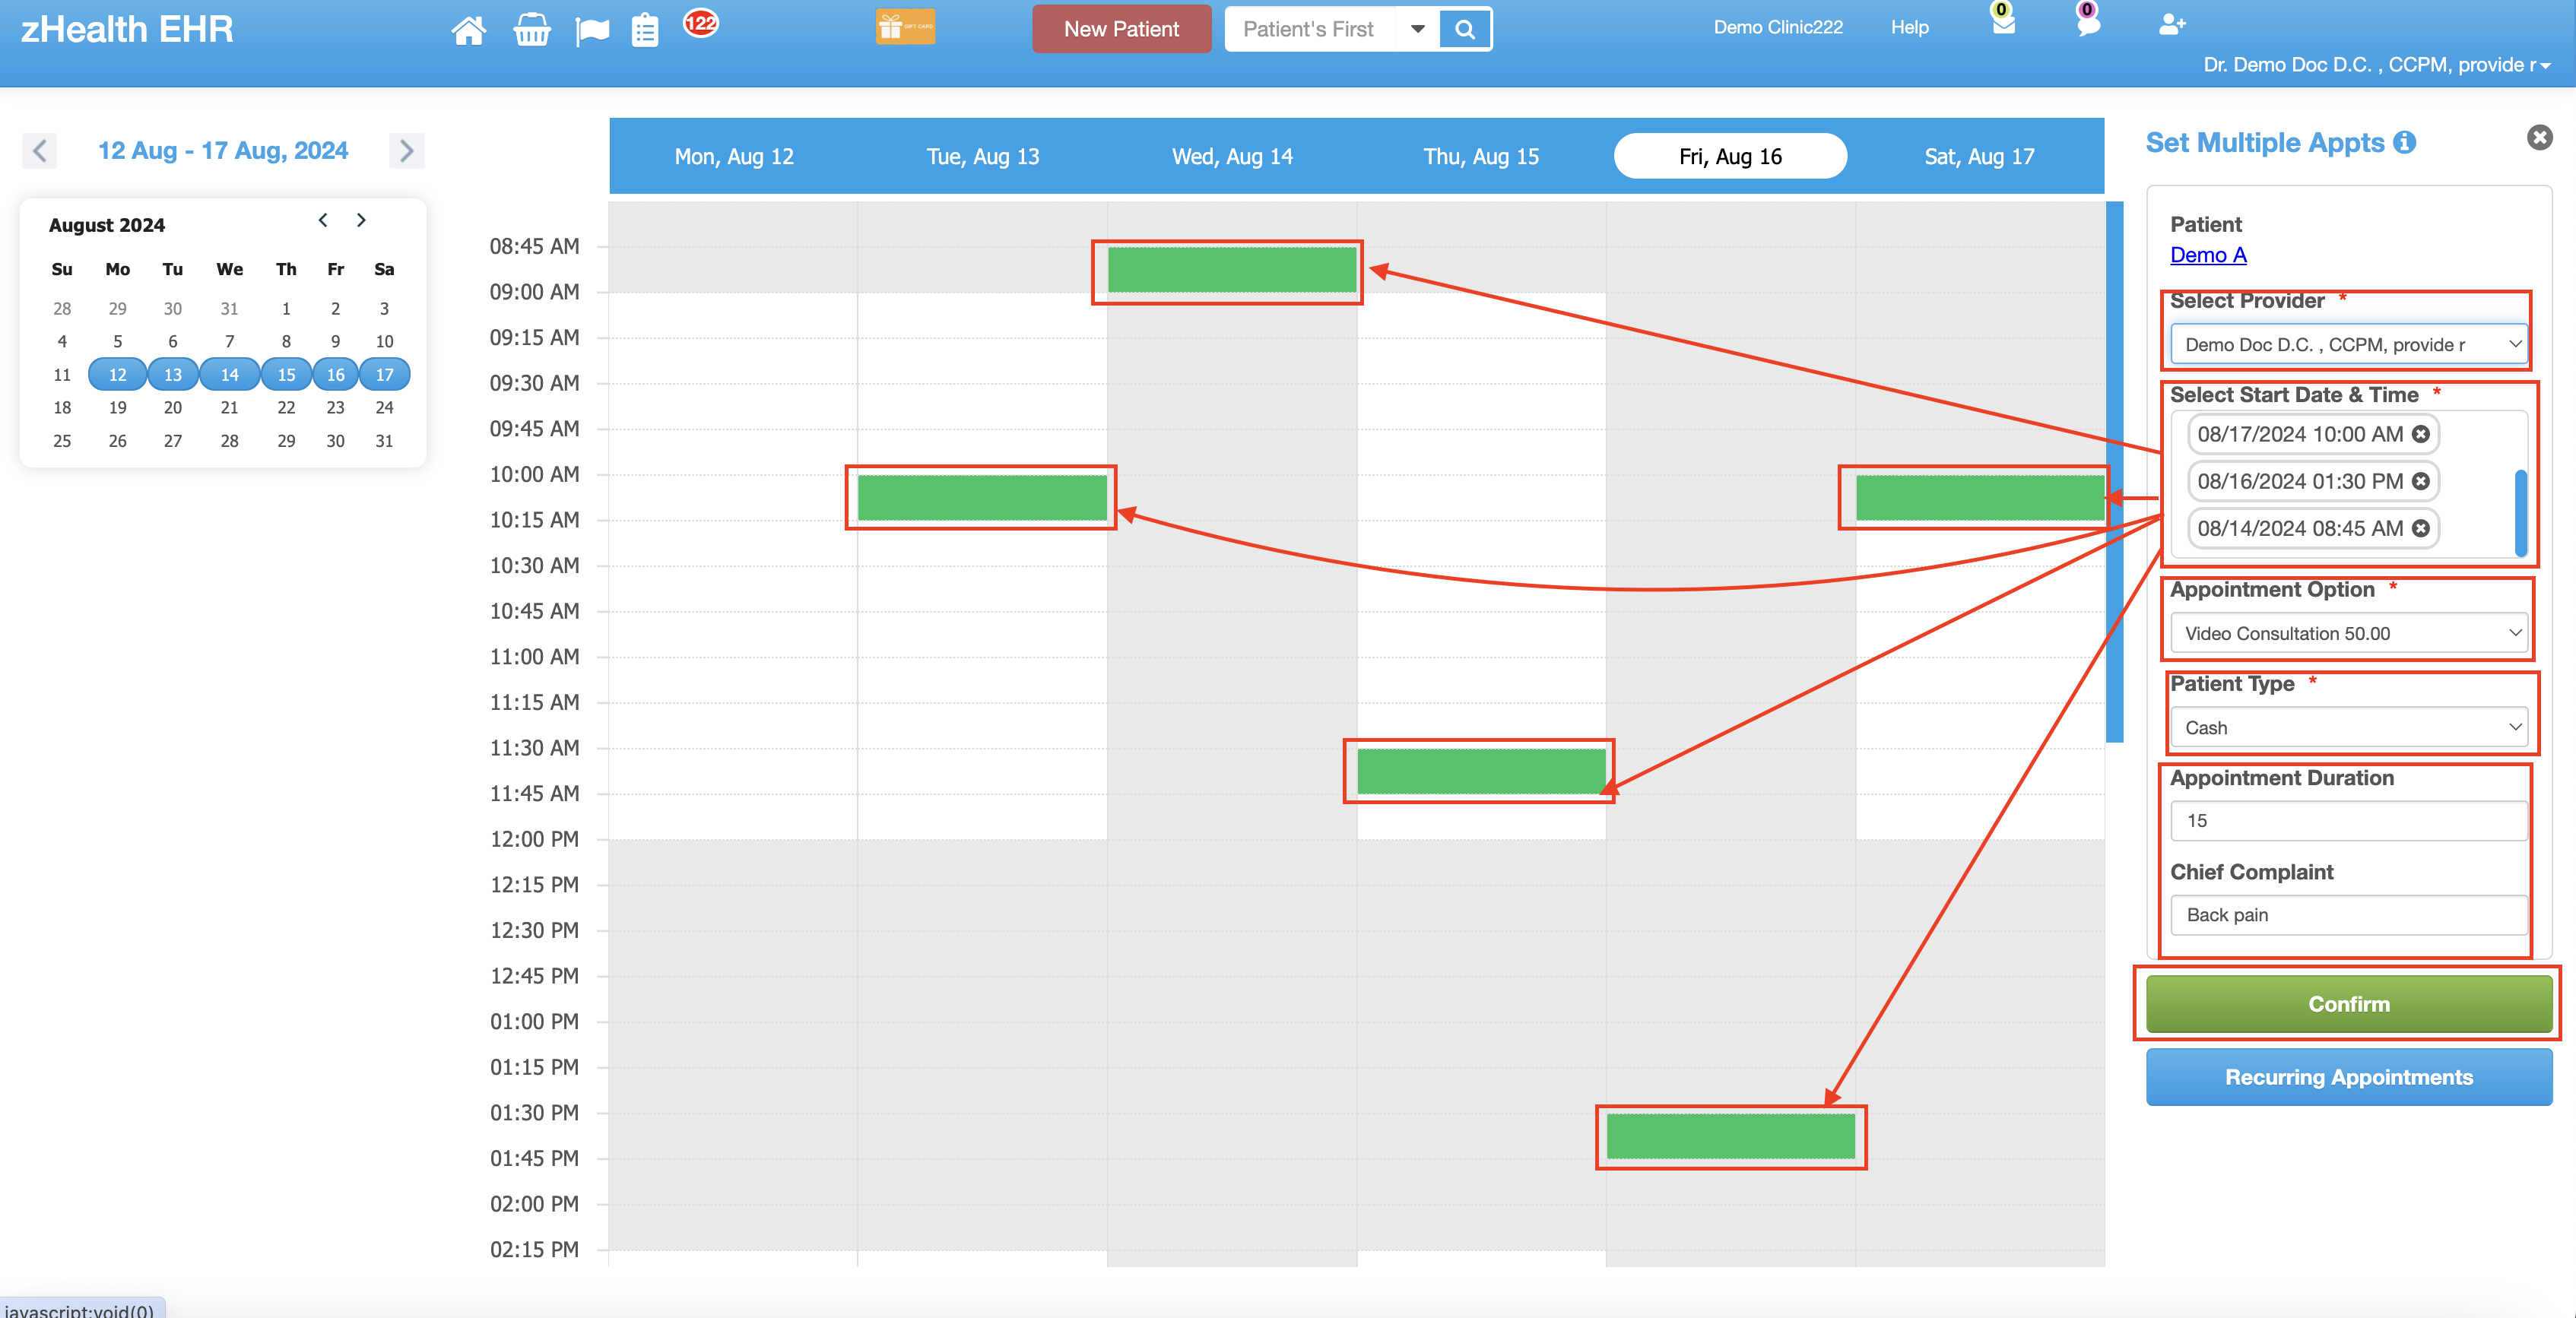Image resolution: width=2576 pixels, height=1318 pixels.
Task: Remove the 08/14/2024 08:45 AM slot
Action: pyautogui.click(x=2420, y=528)
